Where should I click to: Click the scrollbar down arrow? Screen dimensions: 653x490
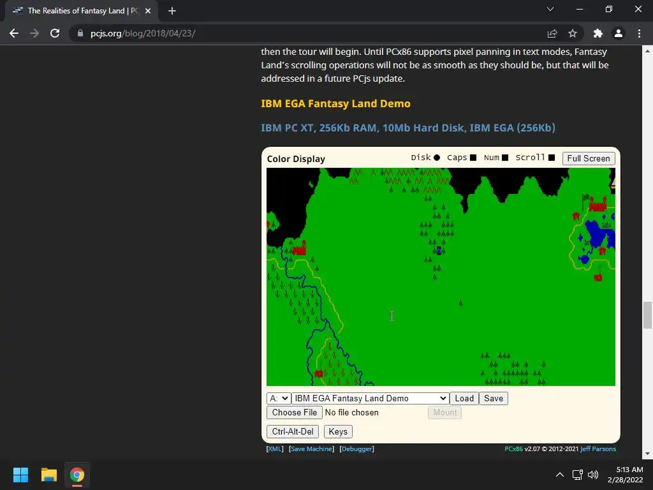point(647,454)
